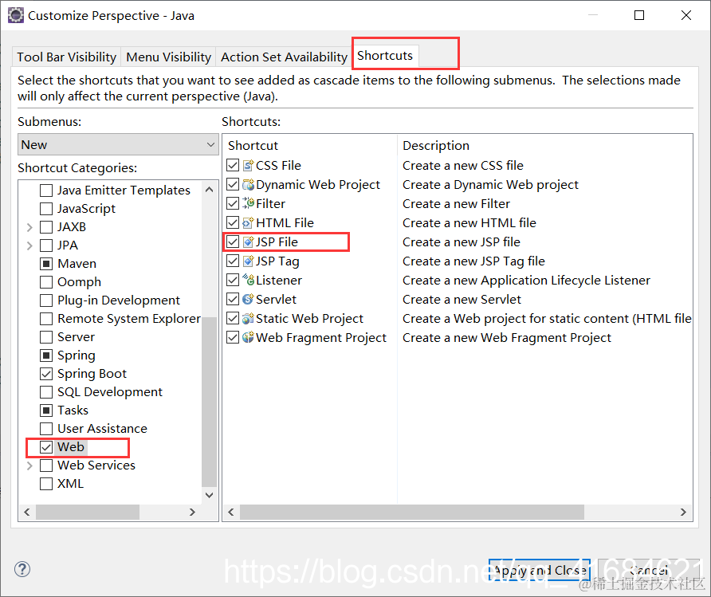
Task: Click shortcuts table scroll right arrow
Action: (x=683, y=513)
